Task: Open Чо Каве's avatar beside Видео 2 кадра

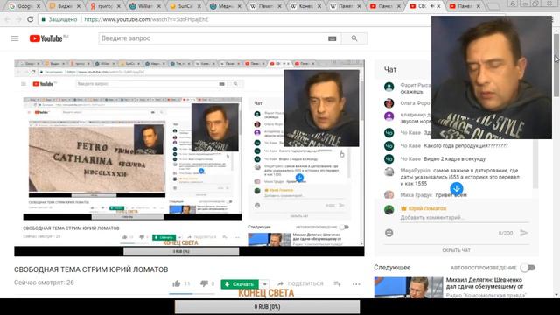Action: (388, 159)
